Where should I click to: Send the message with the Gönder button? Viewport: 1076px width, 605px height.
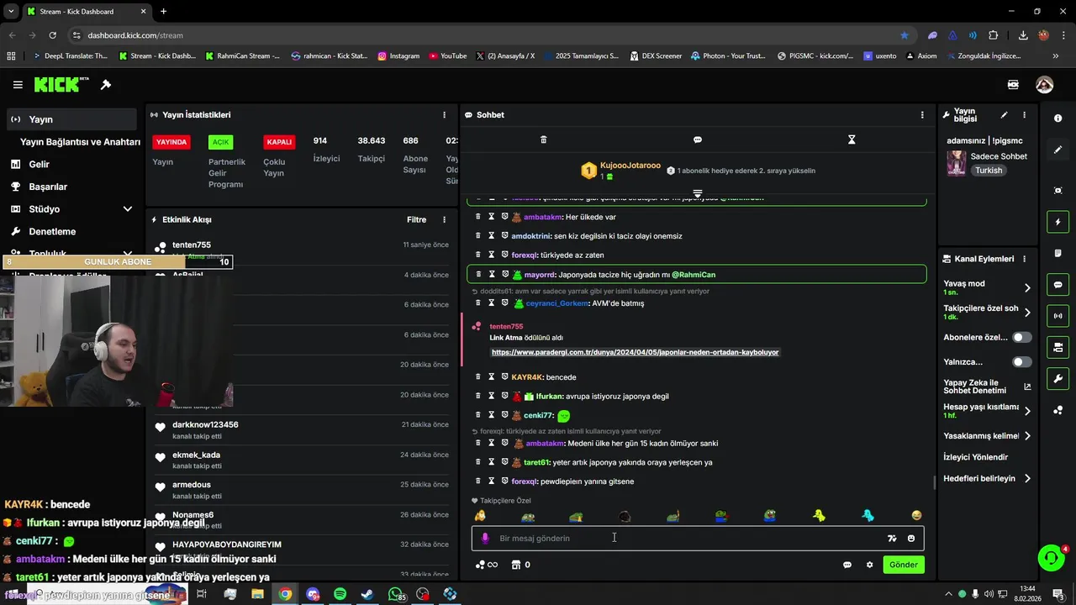click(x=904, y=565)
